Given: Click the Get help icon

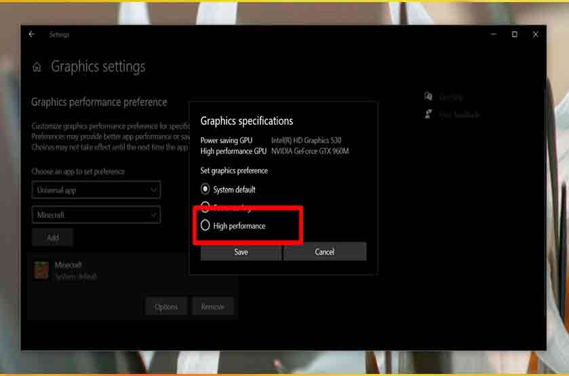Looking at the screenshot, I should [429, 96].
